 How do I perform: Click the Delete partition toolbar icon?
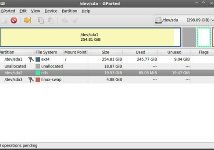point(14,21)
